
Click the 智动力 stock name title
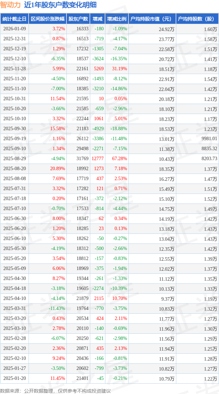click(x=10, y=5)
